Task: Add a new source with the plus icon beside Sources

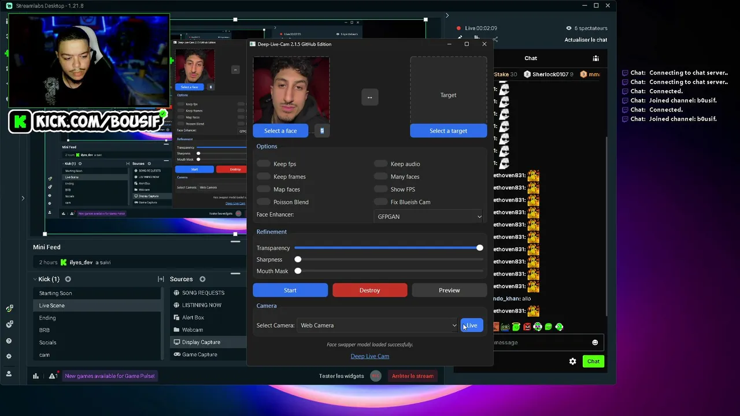Action: (x=202, y=279)
